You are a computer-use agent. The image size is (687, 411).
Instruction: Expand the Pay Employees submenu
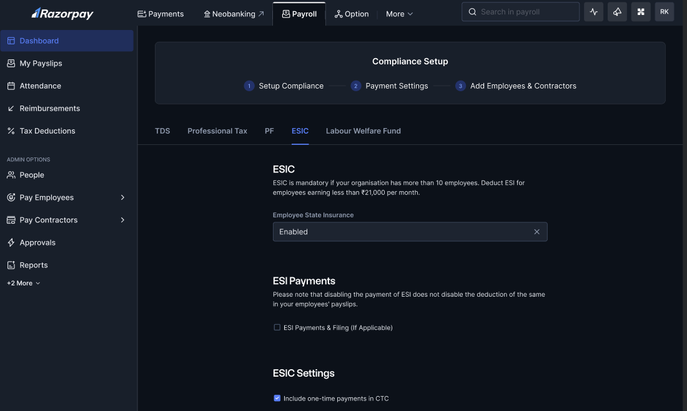122,197
